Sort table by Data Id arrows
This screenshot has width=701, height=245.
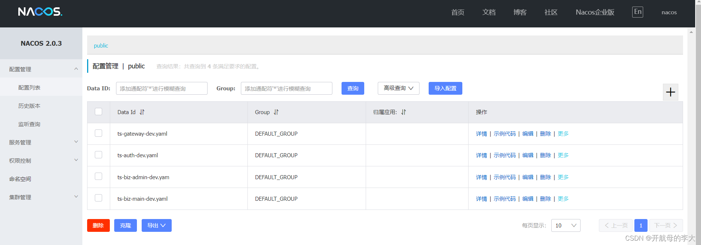coord(142,112)
